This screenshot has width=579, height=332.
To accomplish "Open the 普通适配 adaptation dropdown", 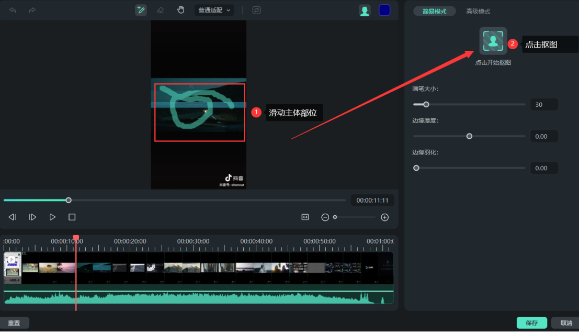I will [x=214, y=10].
